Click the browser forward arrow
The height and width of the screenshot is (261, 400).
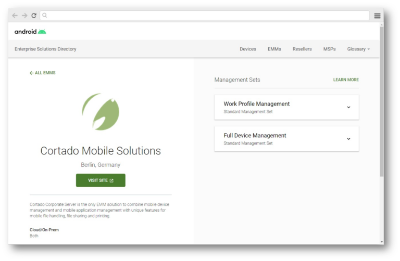point(24,16)
